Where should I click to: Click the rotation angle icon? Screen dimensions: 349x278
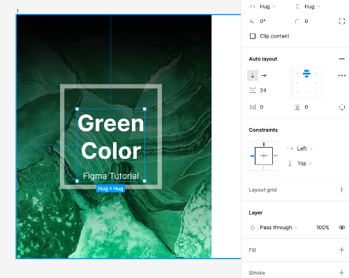tap(252, 22)
